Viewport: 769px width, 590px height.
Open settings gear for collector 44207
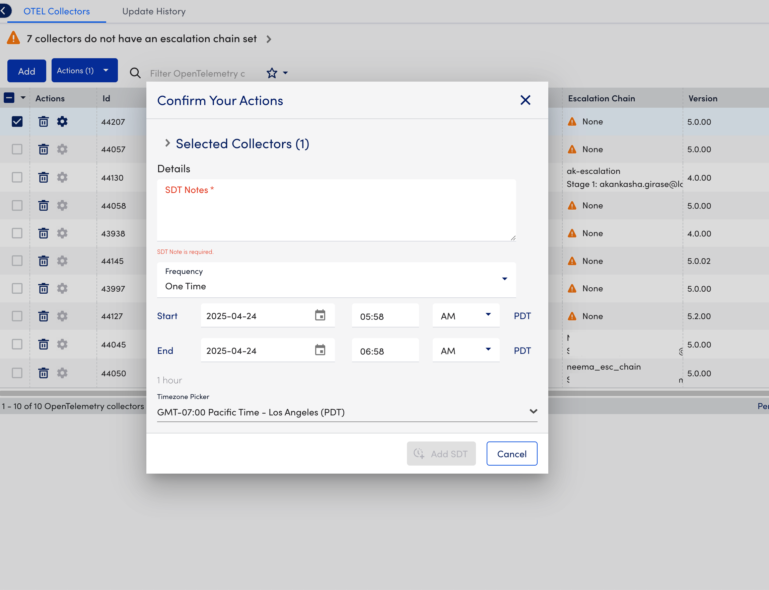tap(62, 121)
